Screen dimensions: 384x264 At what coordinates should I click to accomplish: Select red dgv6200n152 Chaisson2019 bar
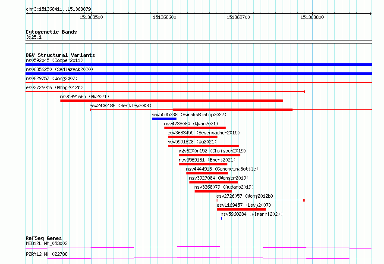point(210,155)
